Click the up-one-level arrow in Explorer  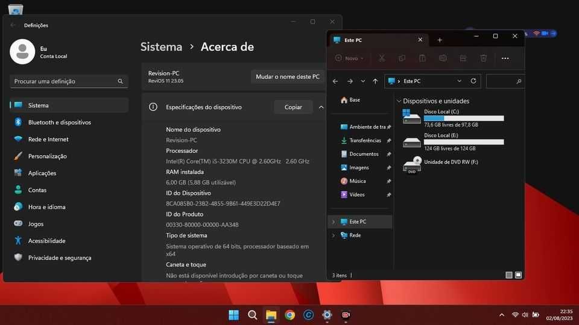[375, 81]
